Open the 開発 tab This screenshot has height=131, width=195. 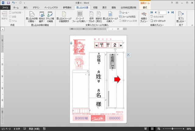[114, 8]
